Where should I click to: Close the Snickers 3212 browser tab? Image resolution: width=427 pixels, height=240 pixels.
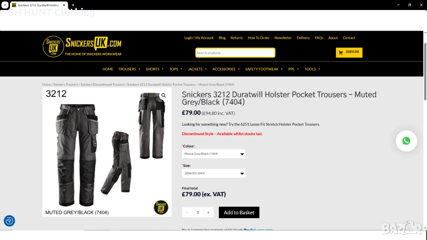coord(64,5)
